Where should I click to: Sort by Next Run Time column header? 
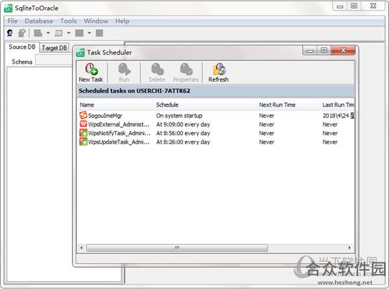point(288,105)
